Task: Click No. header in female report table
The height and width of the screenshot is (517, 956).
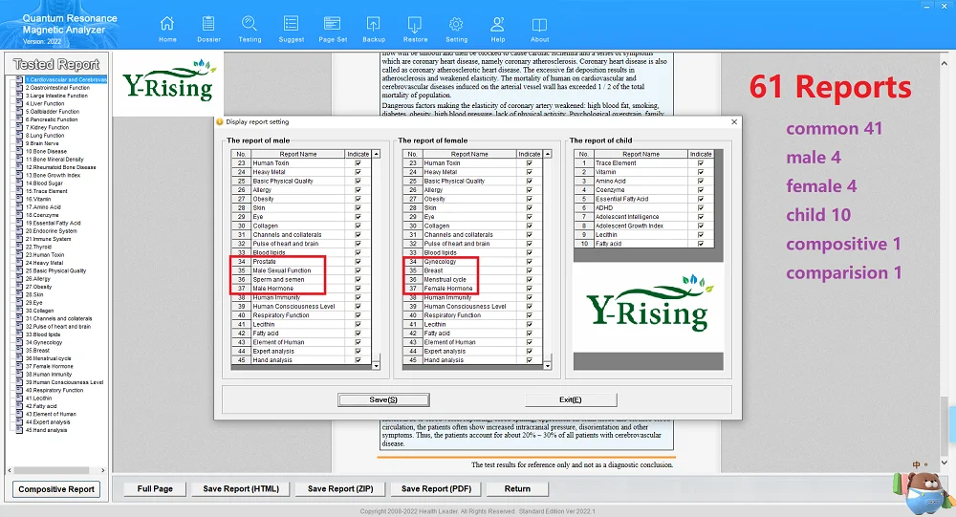Action: coord(413,154)
